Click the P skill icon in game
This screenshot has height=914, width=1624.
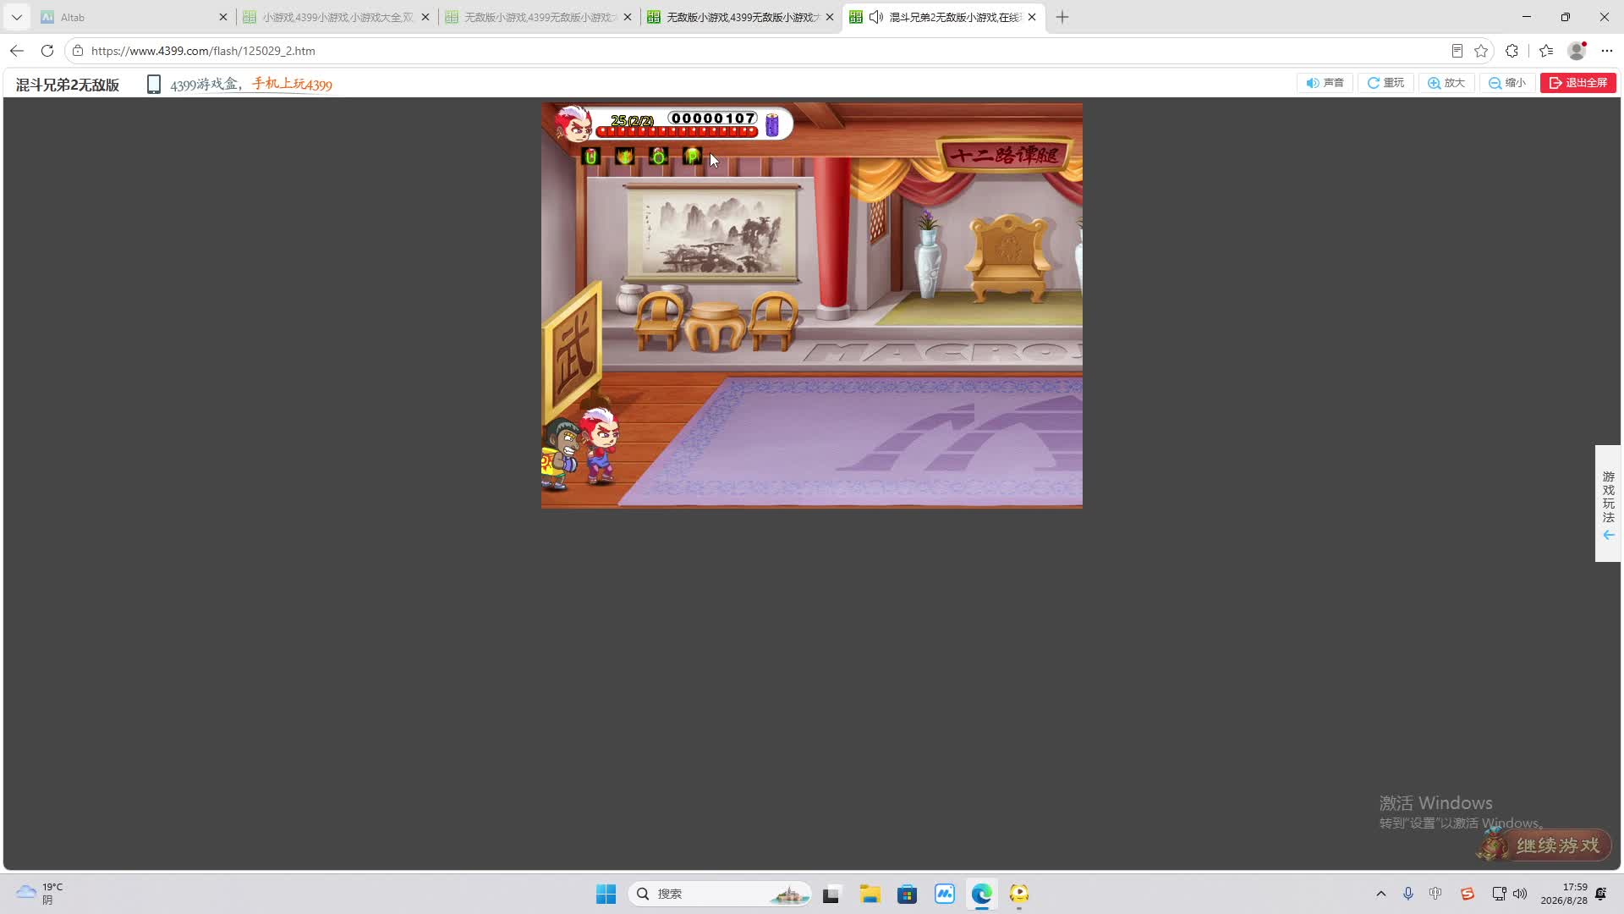pos(692,157)
